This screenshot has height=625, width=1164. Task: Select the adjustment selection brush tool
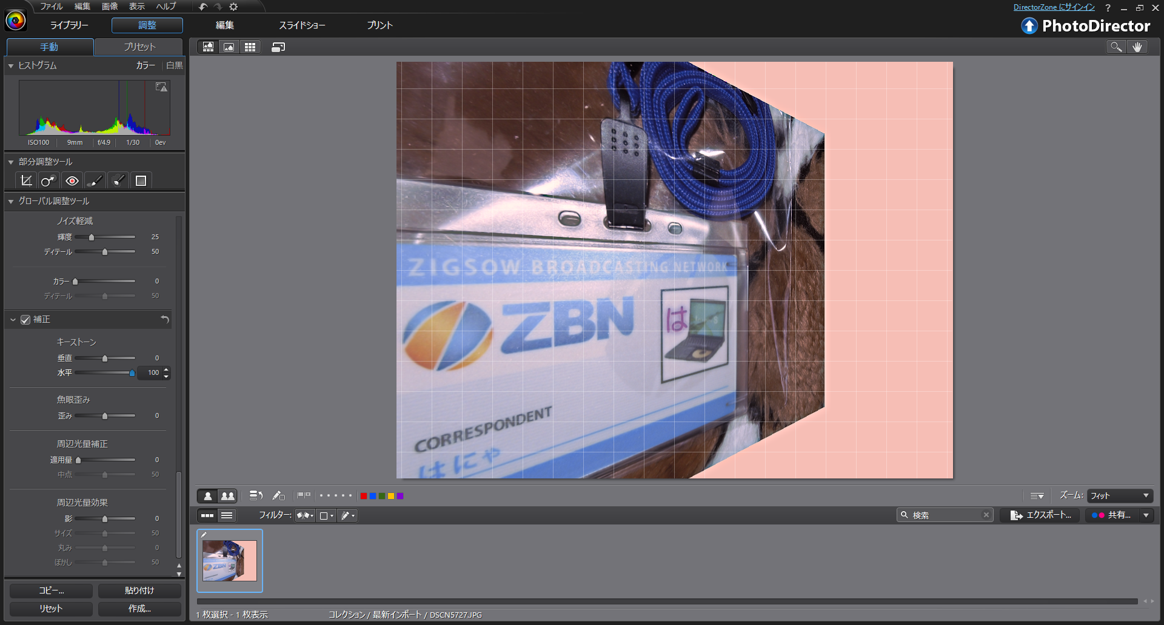[x=118, y=180]
